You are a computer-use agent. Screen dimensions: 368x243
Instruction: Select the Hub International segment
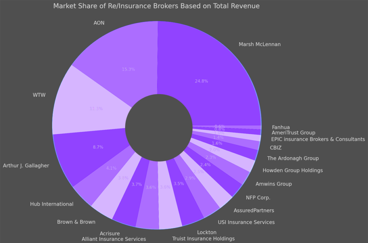[111, 168]
